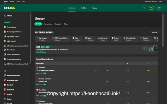Open Offers icon in left sidebar
Image resolution: width=167 pixels, height=104 pixels.
5,16
